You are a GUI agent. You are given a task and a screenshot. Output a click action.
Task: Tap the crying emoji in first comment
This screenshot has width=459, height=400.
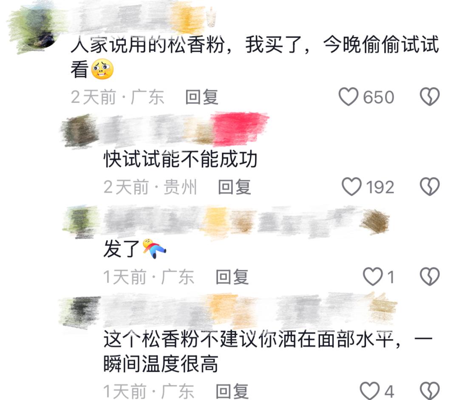[102, 69]
